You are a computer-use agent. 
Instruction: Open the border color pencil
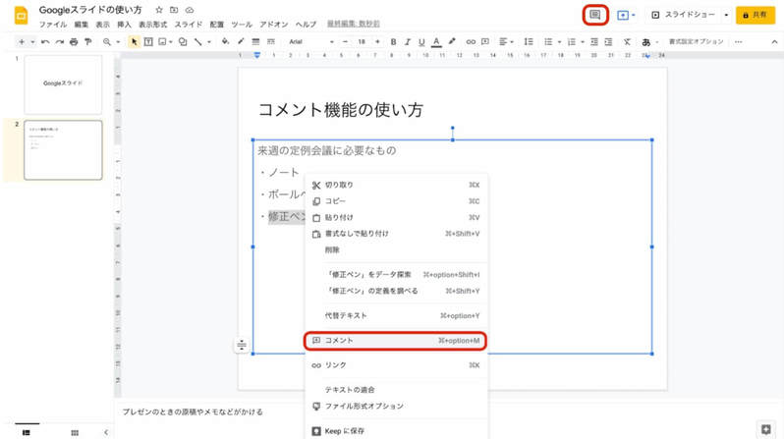241,42
